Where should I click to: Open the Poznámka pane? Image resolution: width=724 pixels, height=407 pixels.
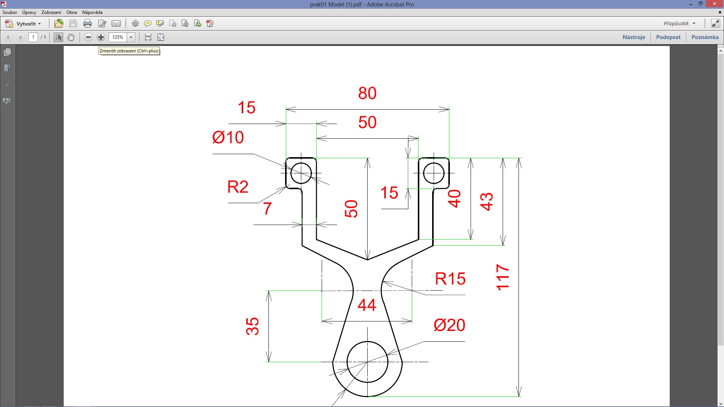pyautogui.click(x=705, y=37)
